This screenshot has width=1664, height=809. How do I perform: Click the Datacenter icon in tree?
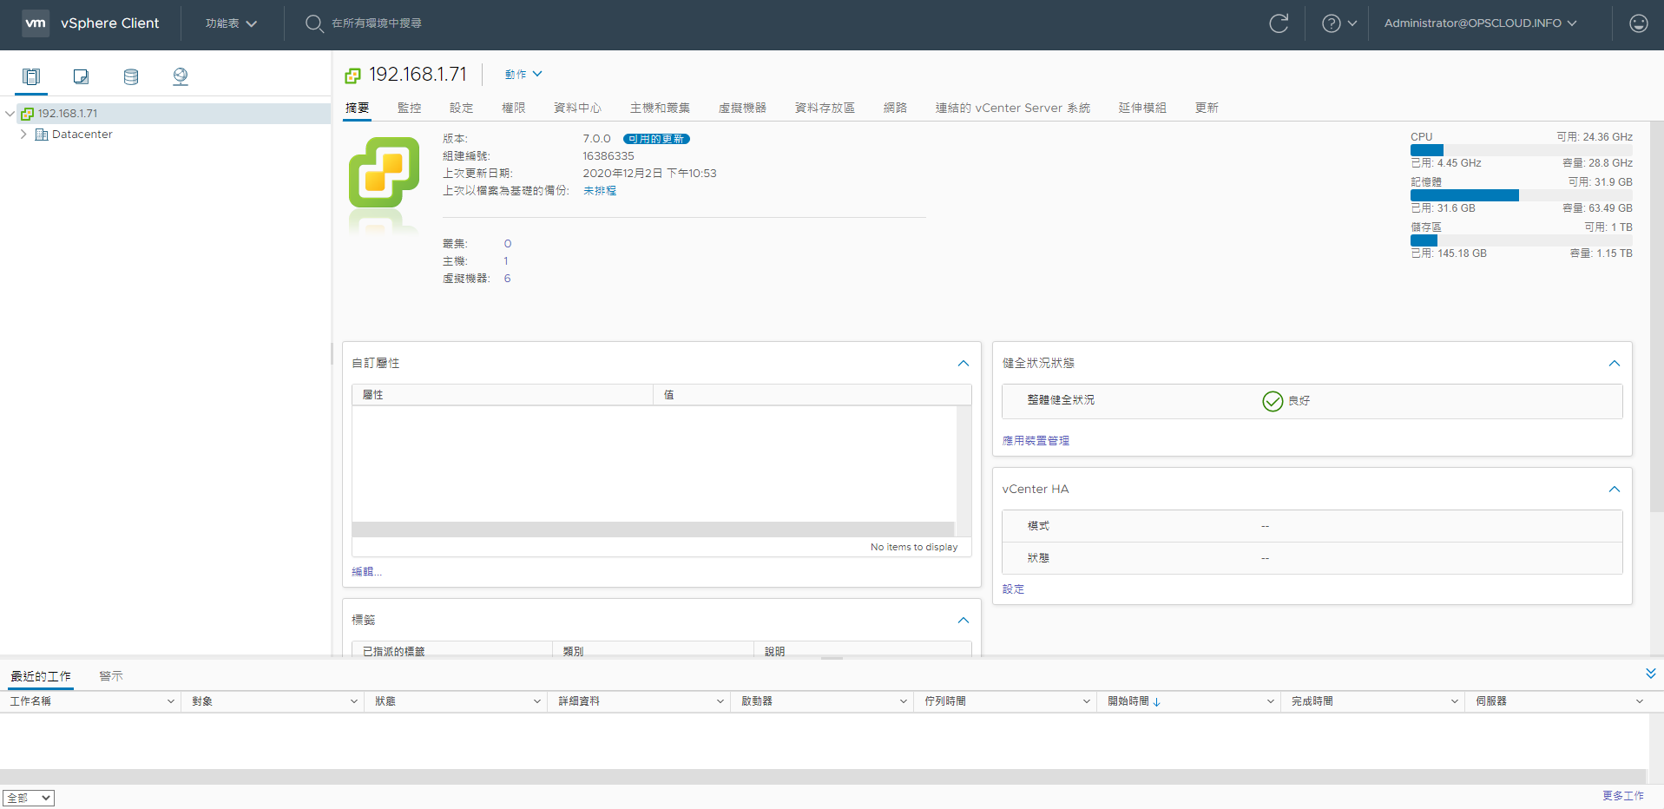pyautogui.click(x=42, y=135)
